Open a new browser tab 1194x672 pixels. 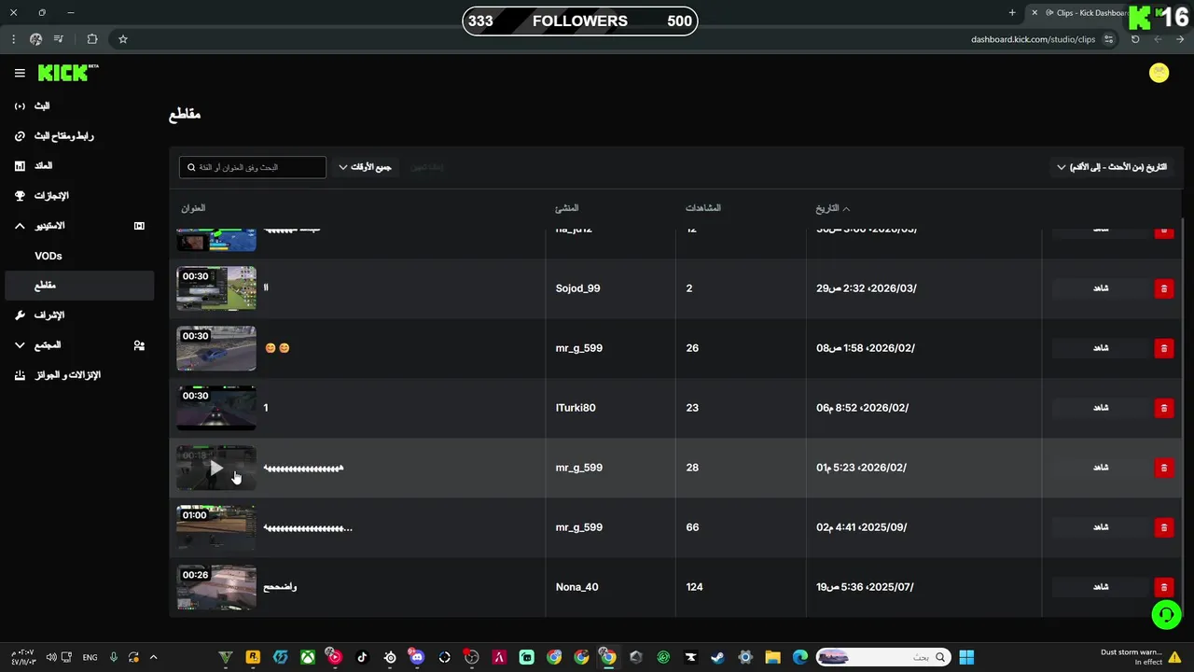(x=1012, y=12)
